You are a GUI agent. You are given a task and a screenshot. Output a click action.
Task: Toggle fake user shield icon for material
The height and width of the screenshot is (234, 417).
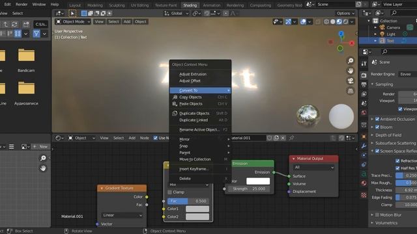[x=269, y=138]
